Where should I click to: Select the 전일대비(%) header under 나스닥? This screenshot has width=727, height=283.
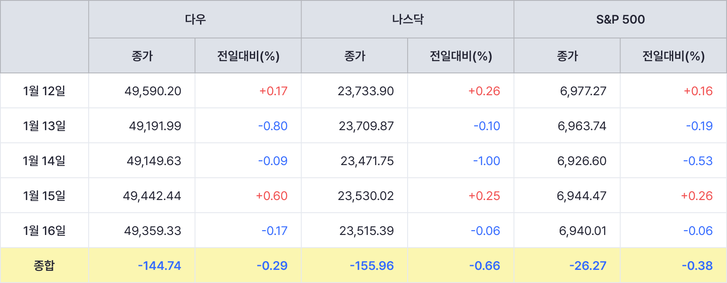[x=461, y=56]
